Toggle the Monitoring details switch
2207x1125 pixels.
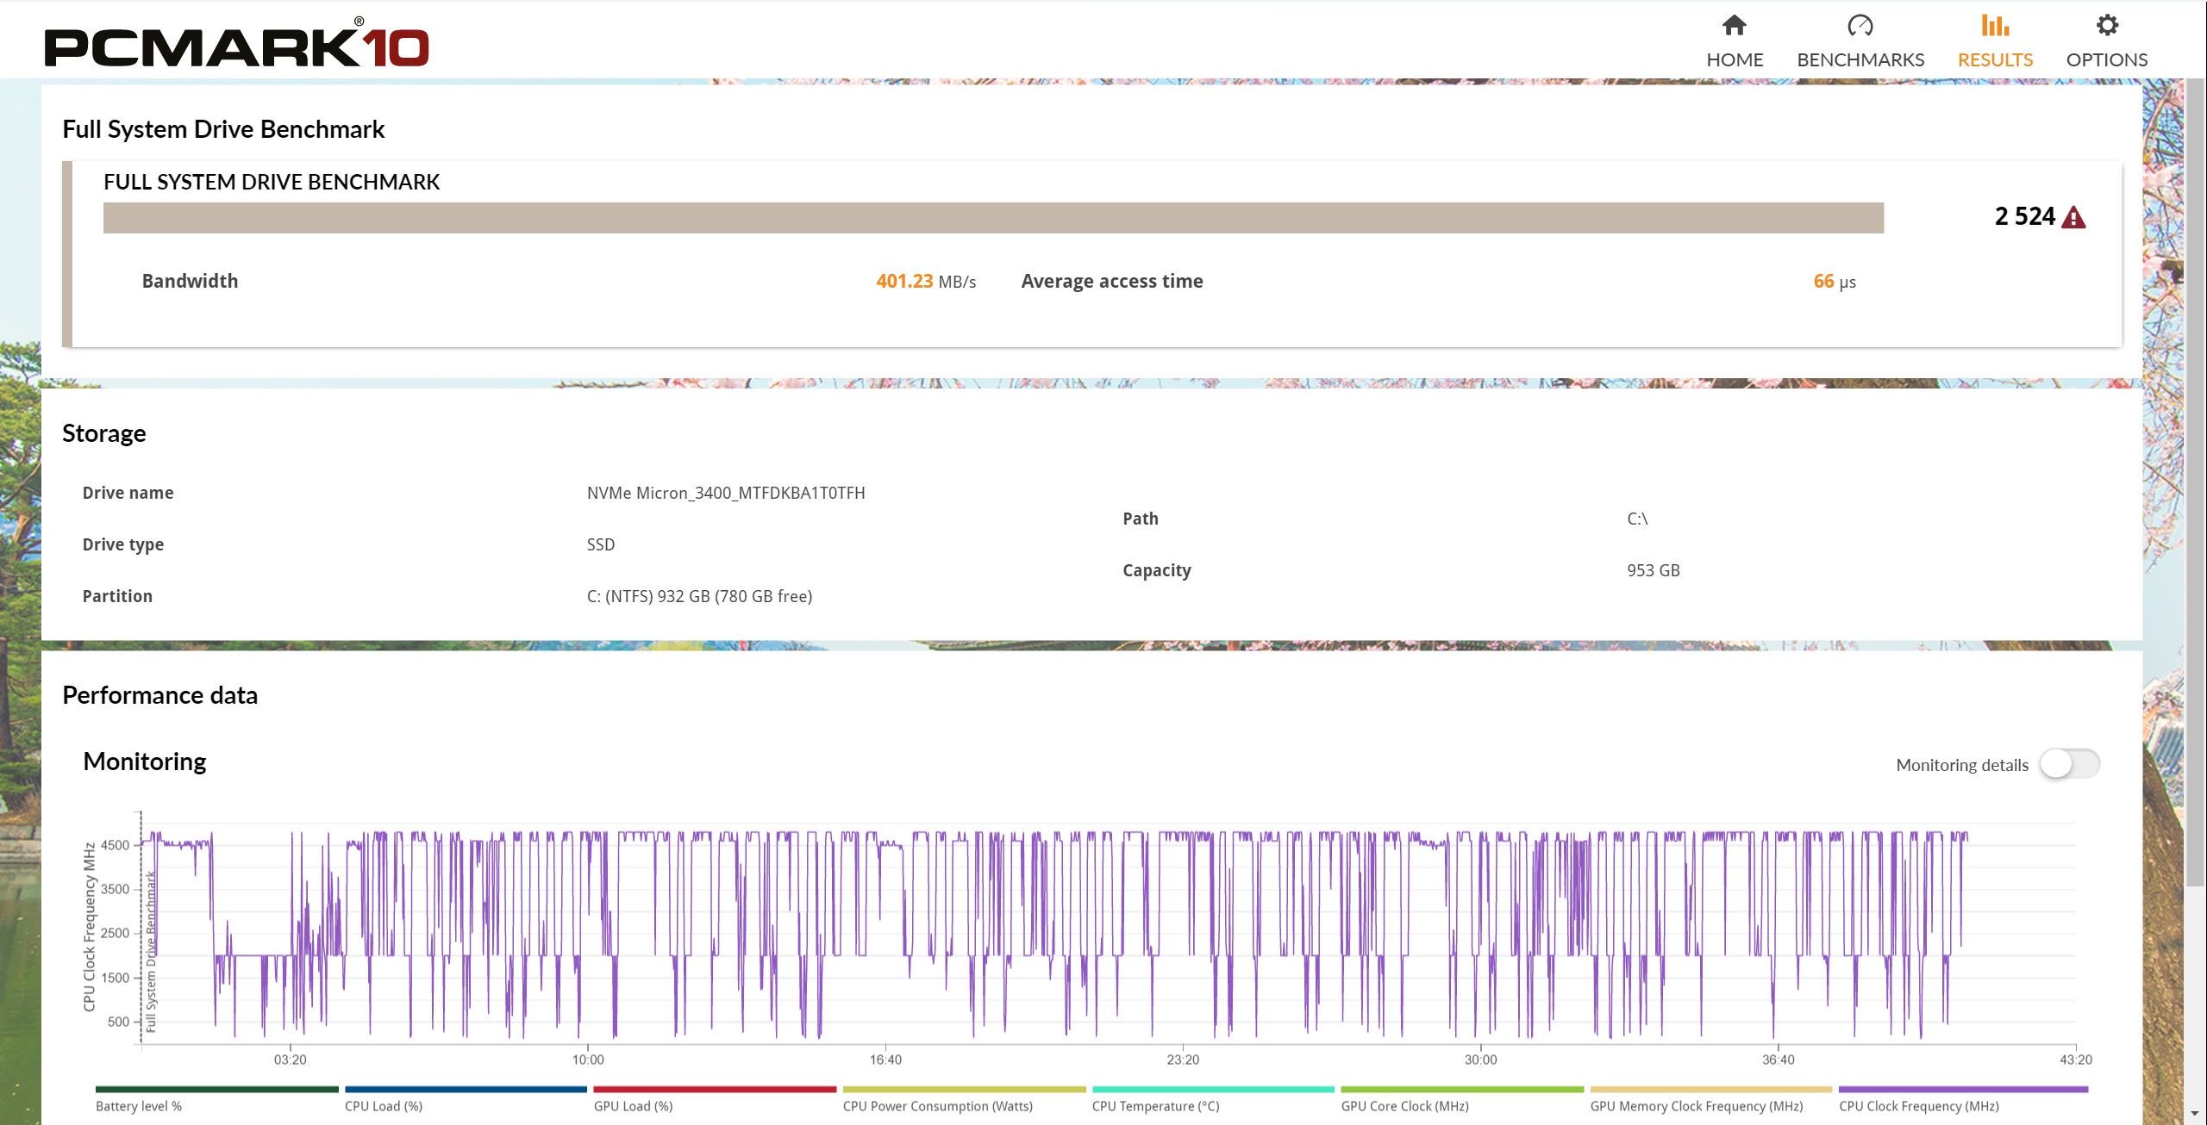tap(2069, 764)
